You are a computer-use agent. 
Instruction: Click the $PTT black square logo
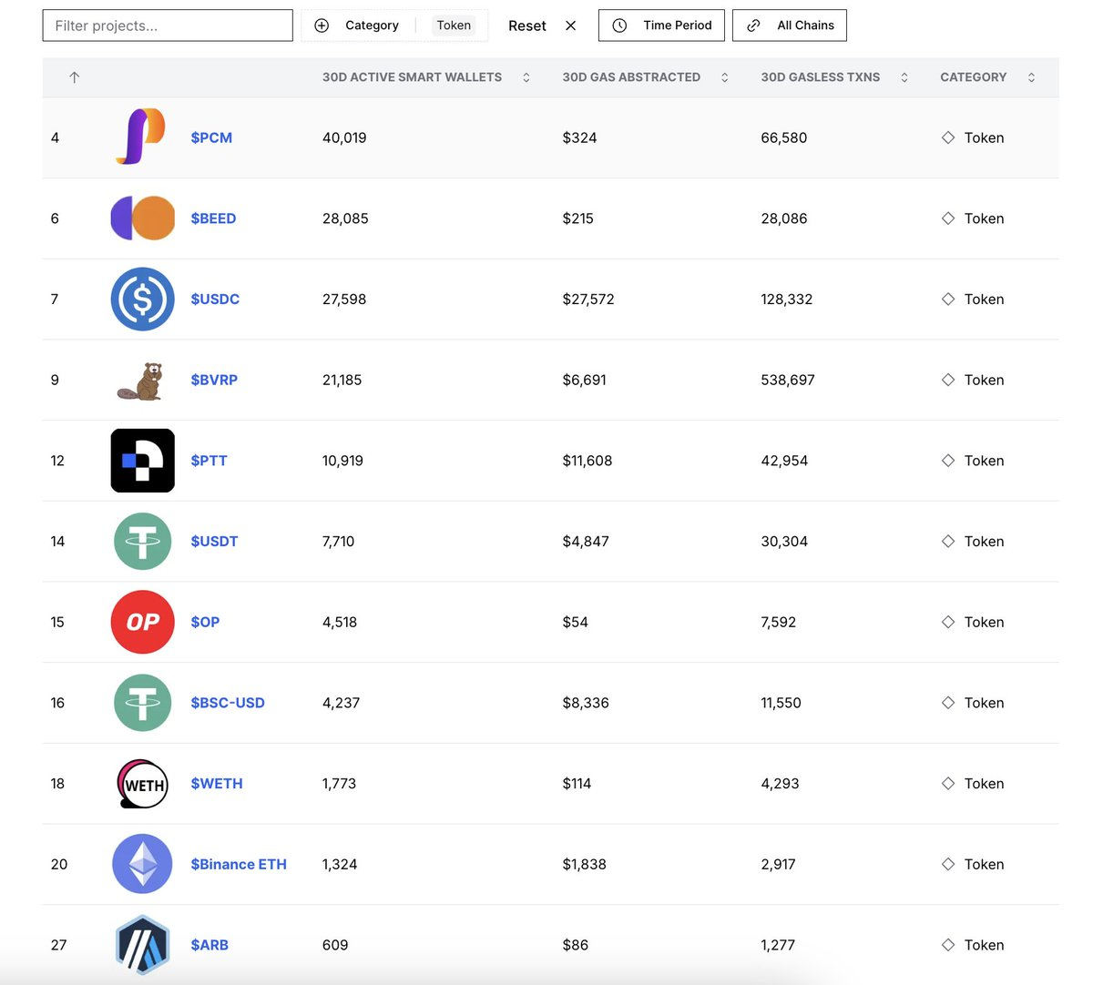click(x=142, y=461)
